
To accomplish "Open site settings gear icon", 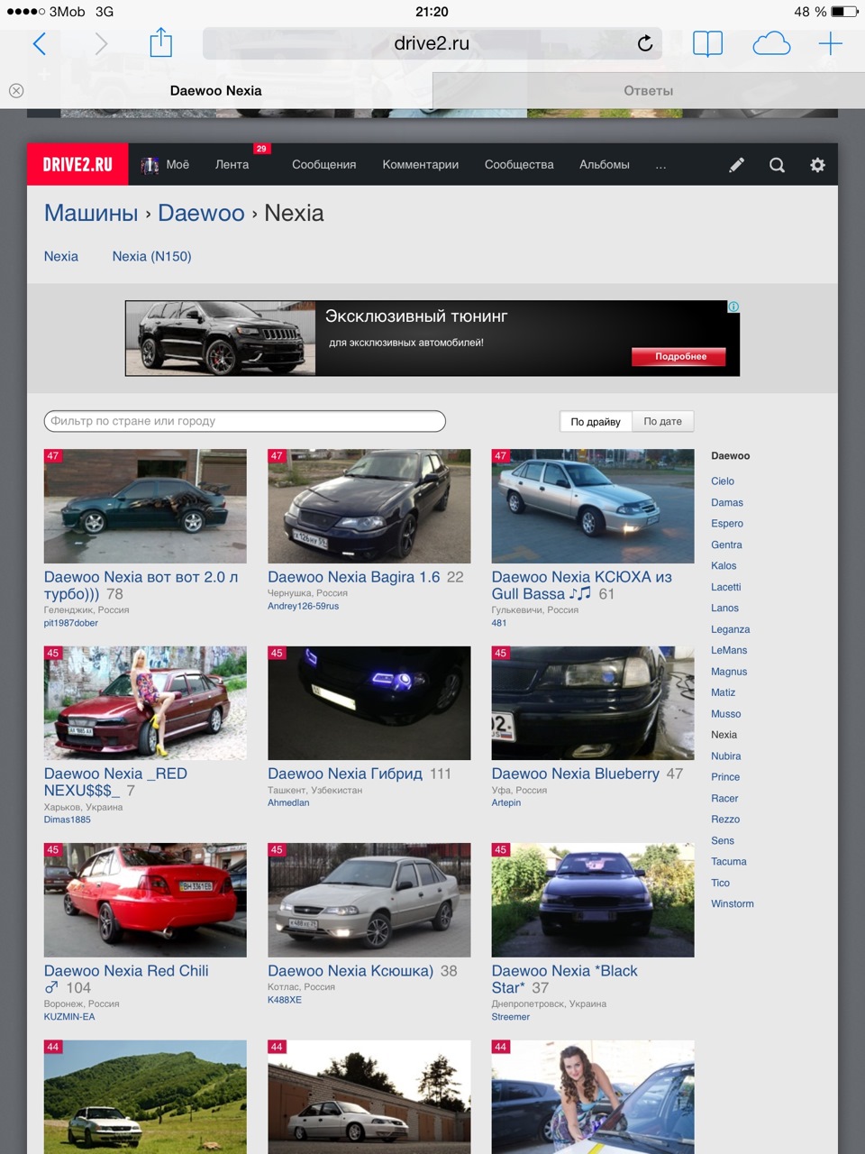I will 817,165.
